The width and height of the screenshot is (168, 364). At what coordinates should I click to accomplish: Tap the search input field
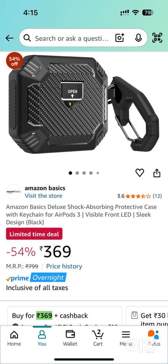(x=72, y=38)
